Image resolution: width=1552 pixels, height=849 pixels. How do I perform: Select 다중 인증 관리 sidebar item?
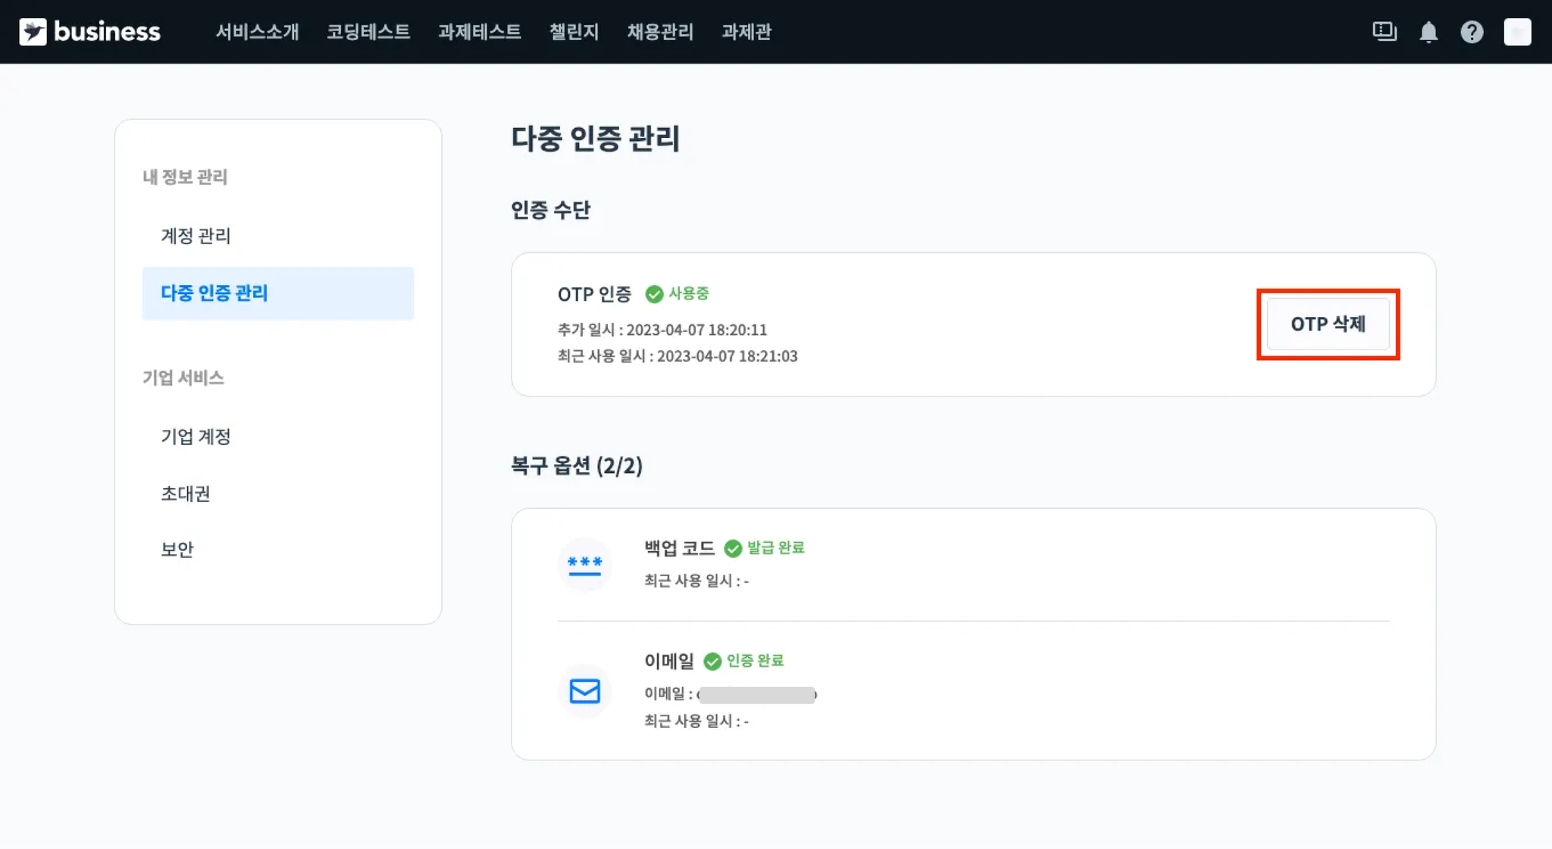click(214, 293)
